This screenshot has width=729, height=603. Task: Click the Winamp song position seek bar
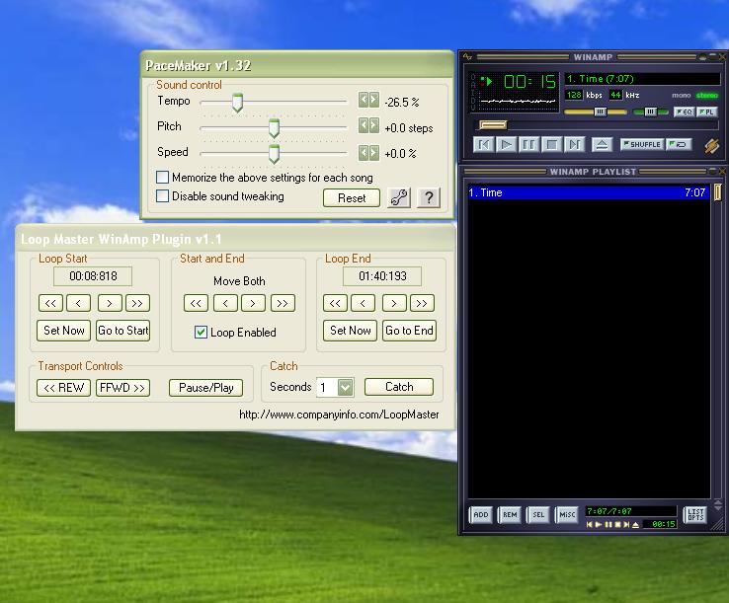tap(597, 125)
